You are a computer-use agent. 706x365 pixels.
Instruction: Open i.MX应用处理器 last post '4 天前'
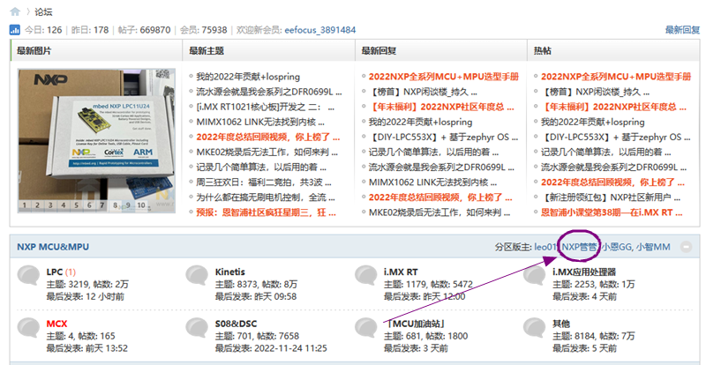[605, 296]
